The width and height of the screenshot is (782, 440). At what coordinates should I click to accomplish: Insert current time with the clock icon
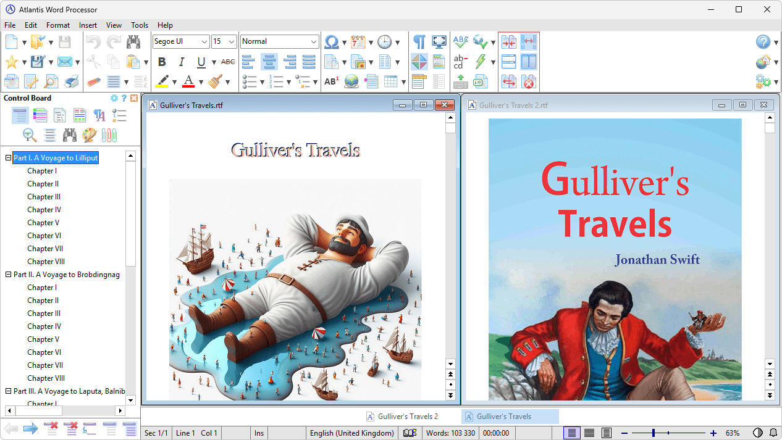384,42
